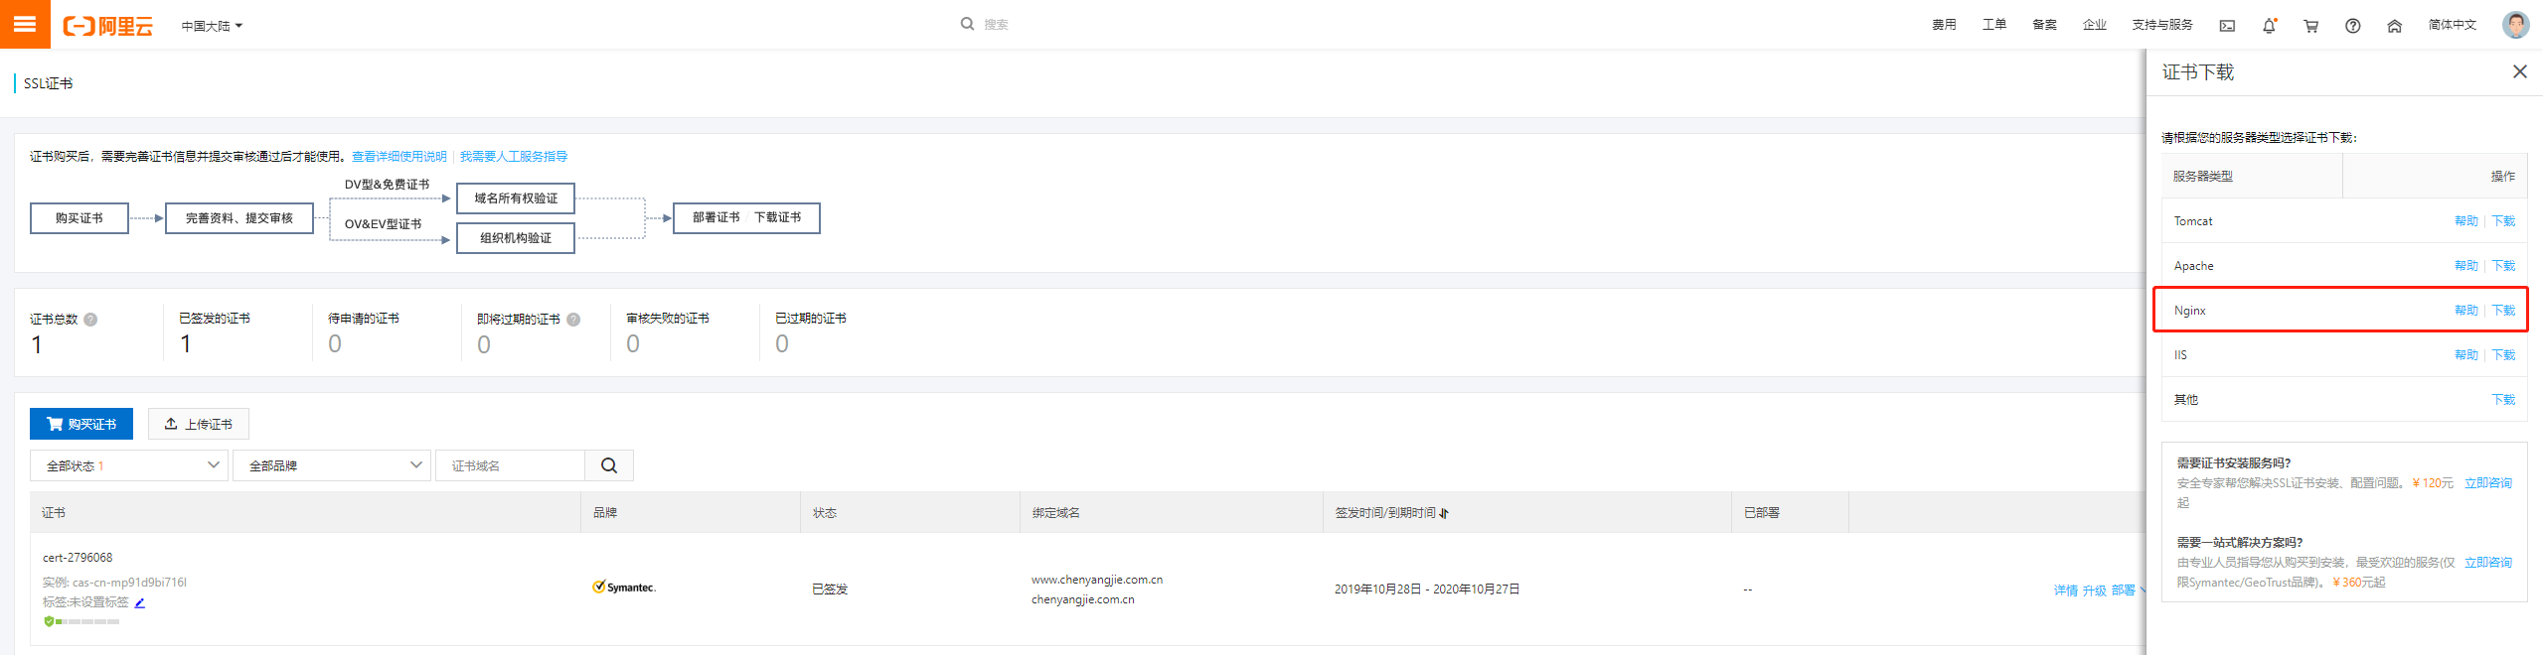
Task: Download the Apache certificate
Action: (2503, 266)
